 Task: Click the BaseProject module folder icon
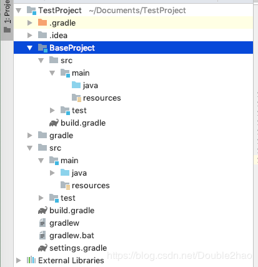point(42,48)
